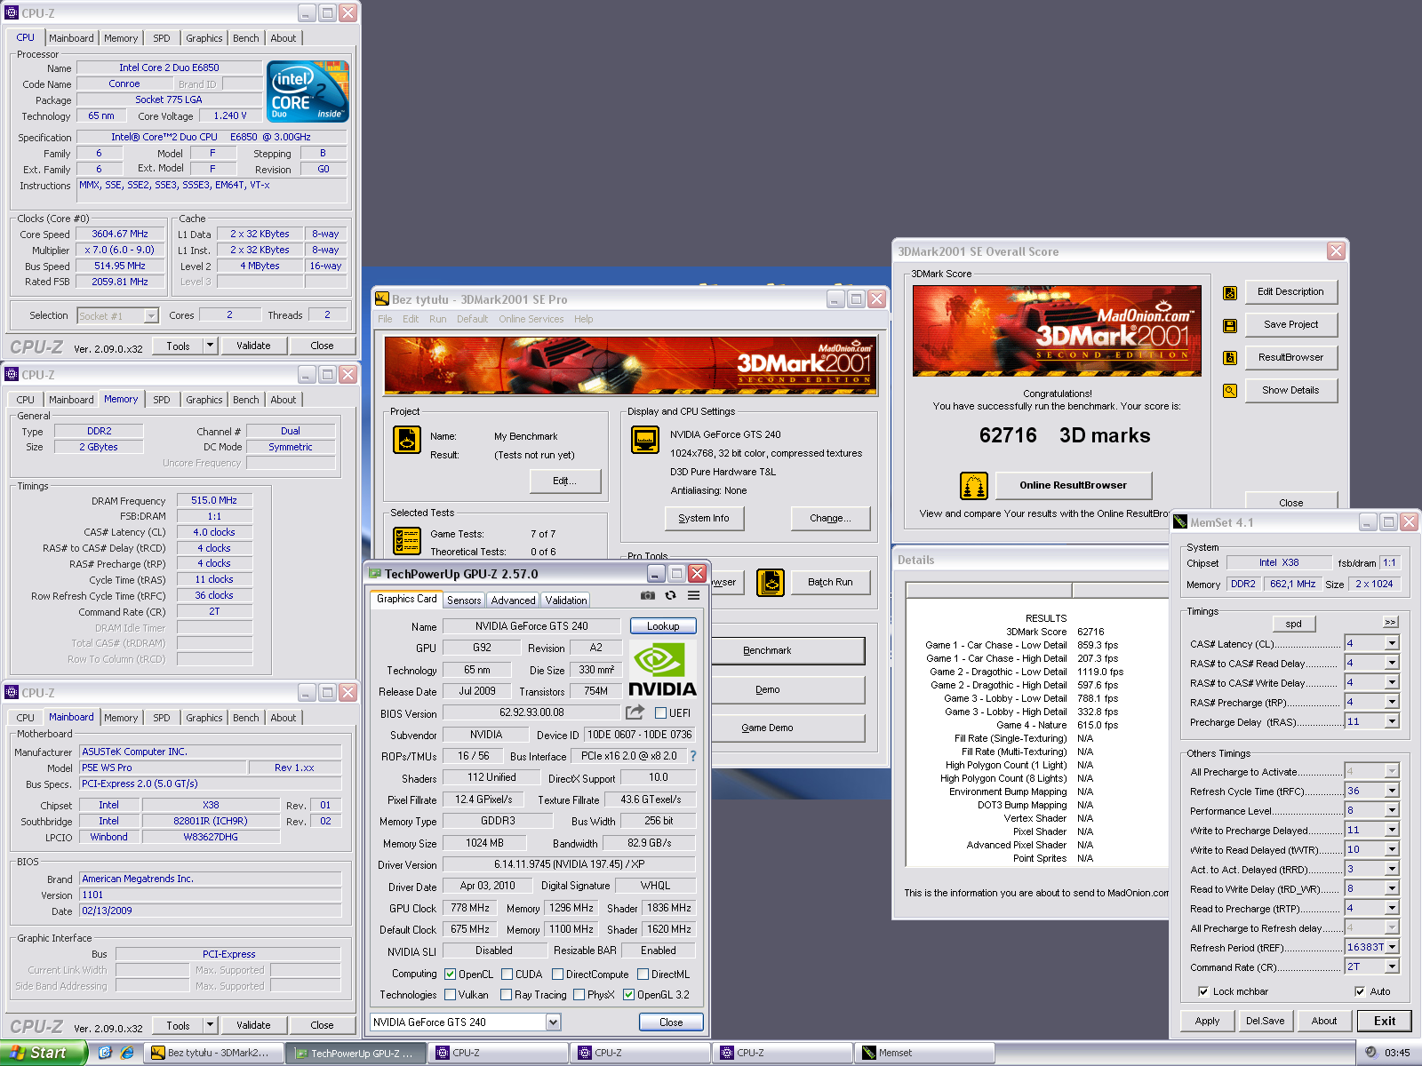Open the GPU-Z hamburger menu icon
This screenshot has height=1066, width=1422.
694,595
